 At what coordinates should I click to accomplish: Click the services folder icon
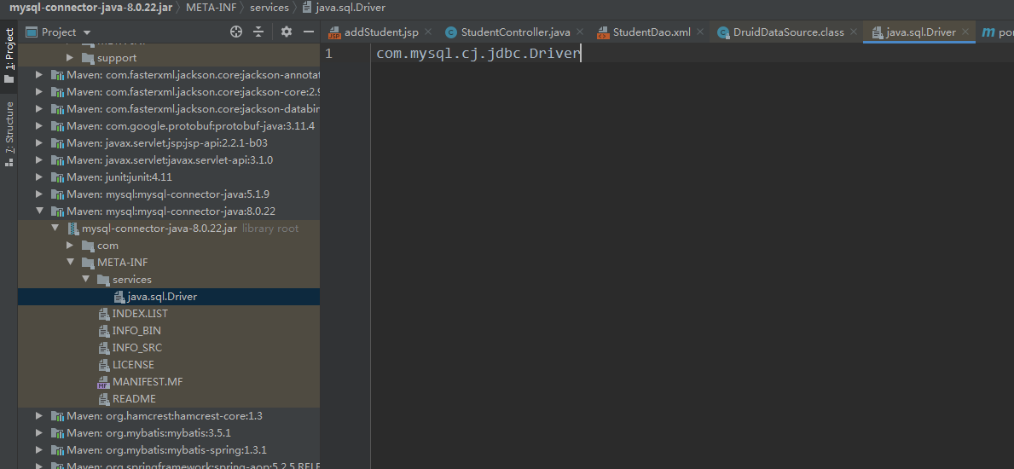103,280
